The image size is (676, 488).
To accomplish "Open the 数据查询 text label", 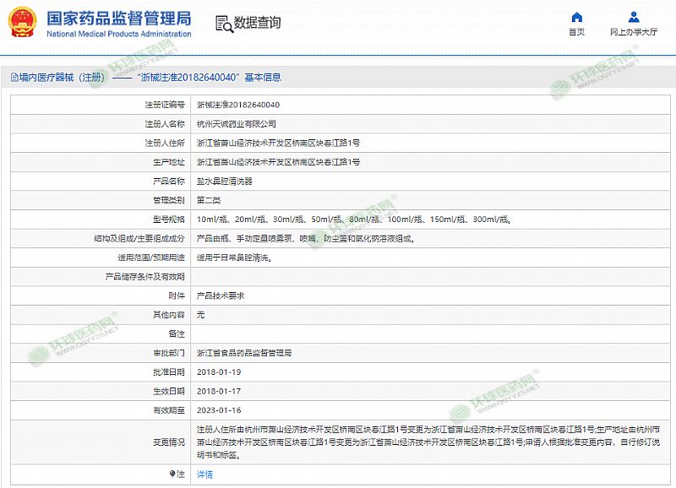I will [257, 23].
